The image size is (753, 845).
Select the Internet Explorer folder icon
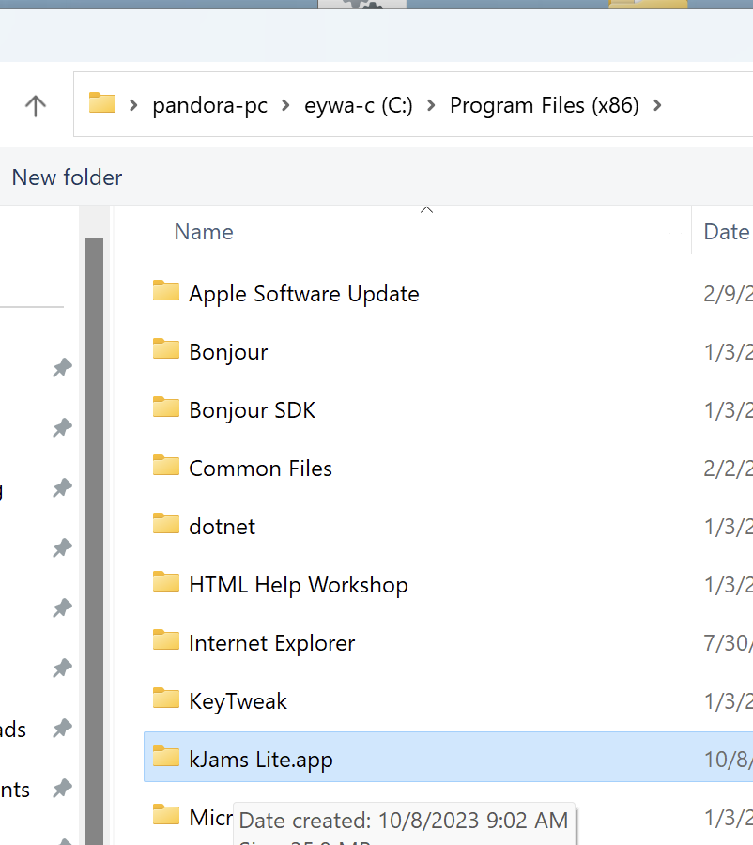(x=166, y=640)
